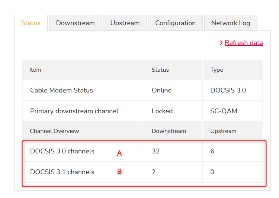Click the Type column header

[217, 70]
